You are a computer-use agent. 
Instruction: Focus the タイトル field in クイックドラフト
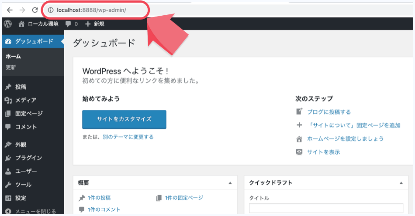pos(326,208)
